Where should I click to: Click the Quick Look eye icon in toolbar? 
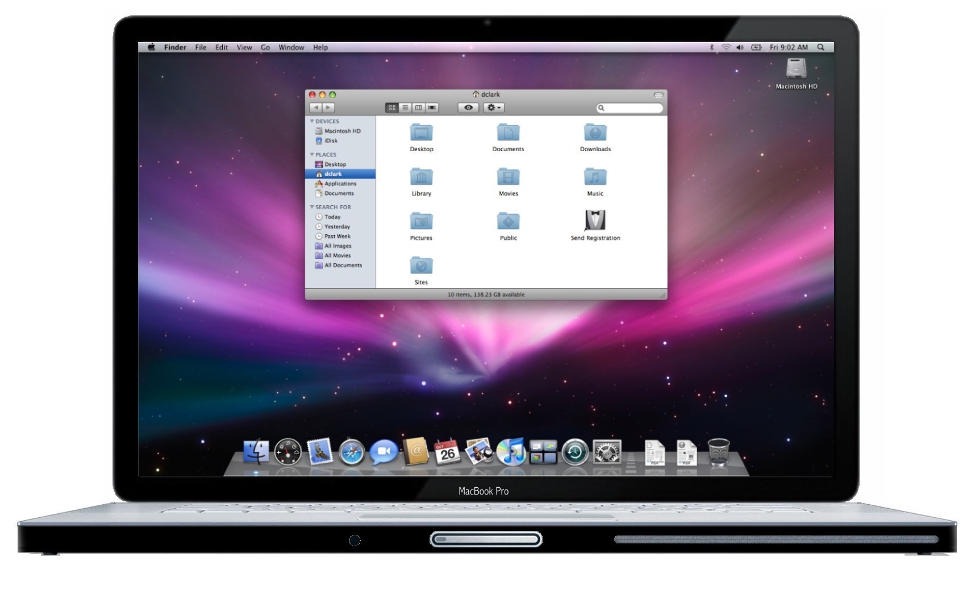[x=469, y=108]
